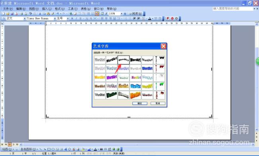This screenshot has width=259, height=156.
Task: Open Dash Style options in Drawing toolbar
Action: point(105,149)
